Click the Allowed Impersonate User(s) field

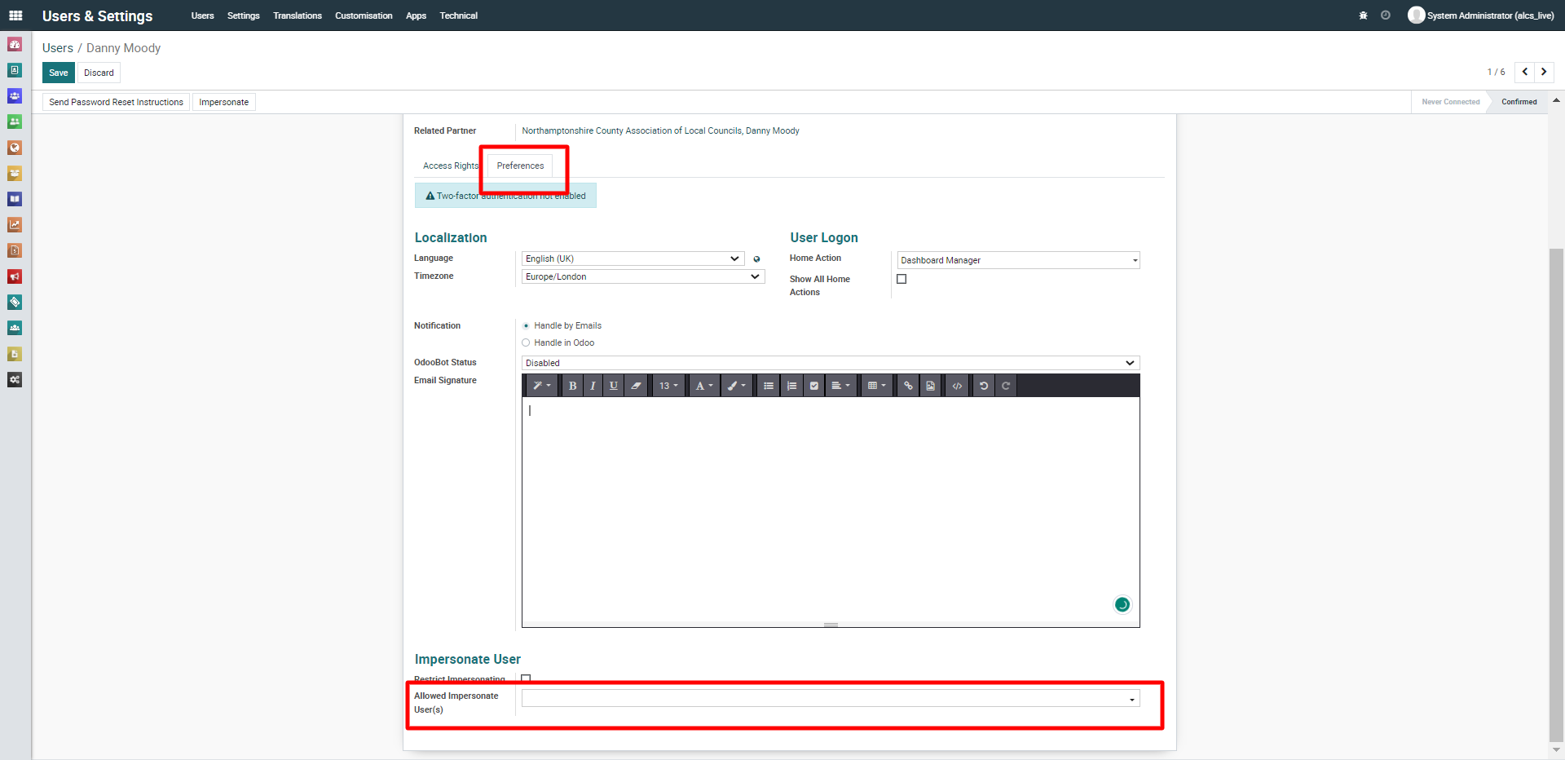tap(825, 699)
